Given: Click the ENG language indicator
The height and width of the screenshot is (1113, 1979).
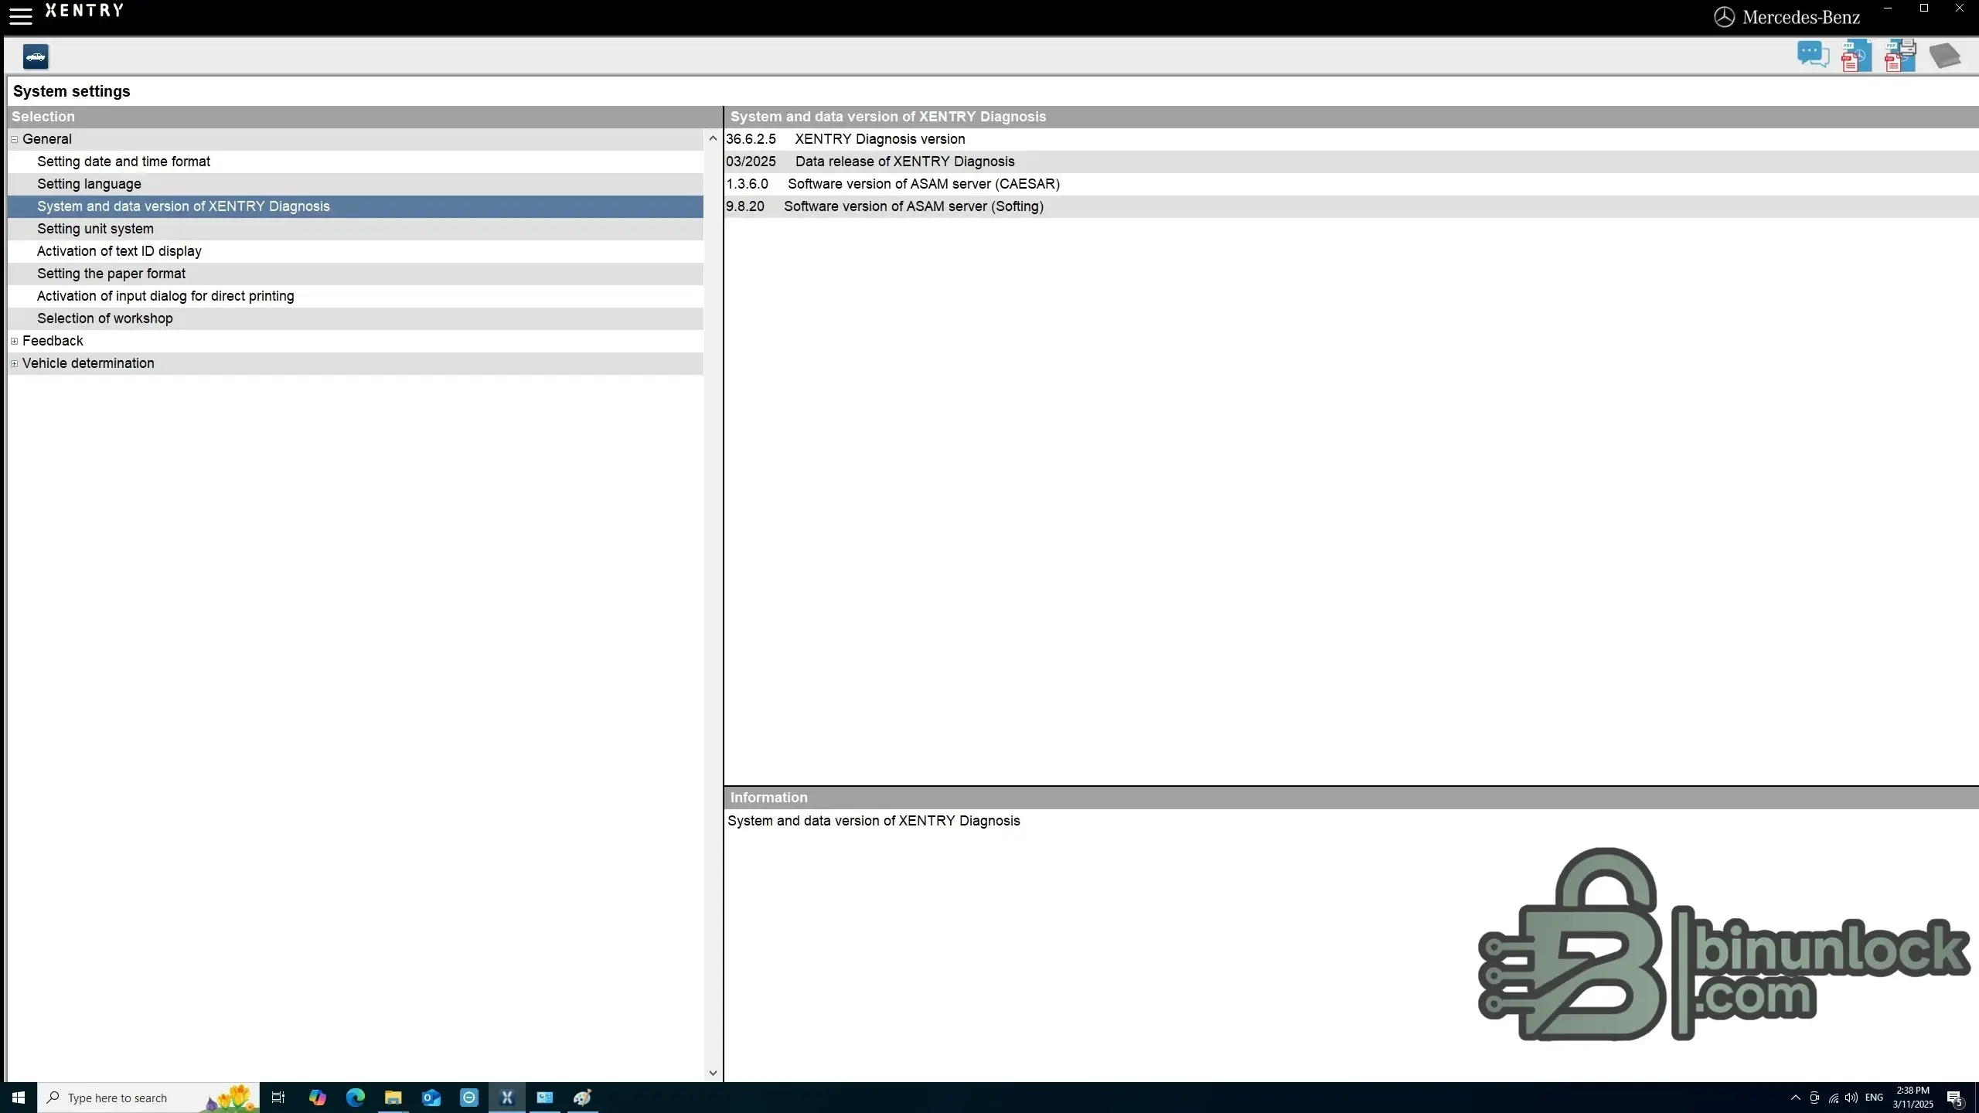Looking at the screenshot, I should point(1874,1098).
